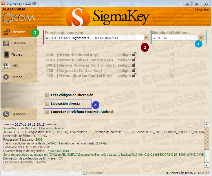The width and height of the screenshot is (212, 176).
Task: Click the log timestamp 2017-11-14 12:33:15
Action: tap(30, 124)
